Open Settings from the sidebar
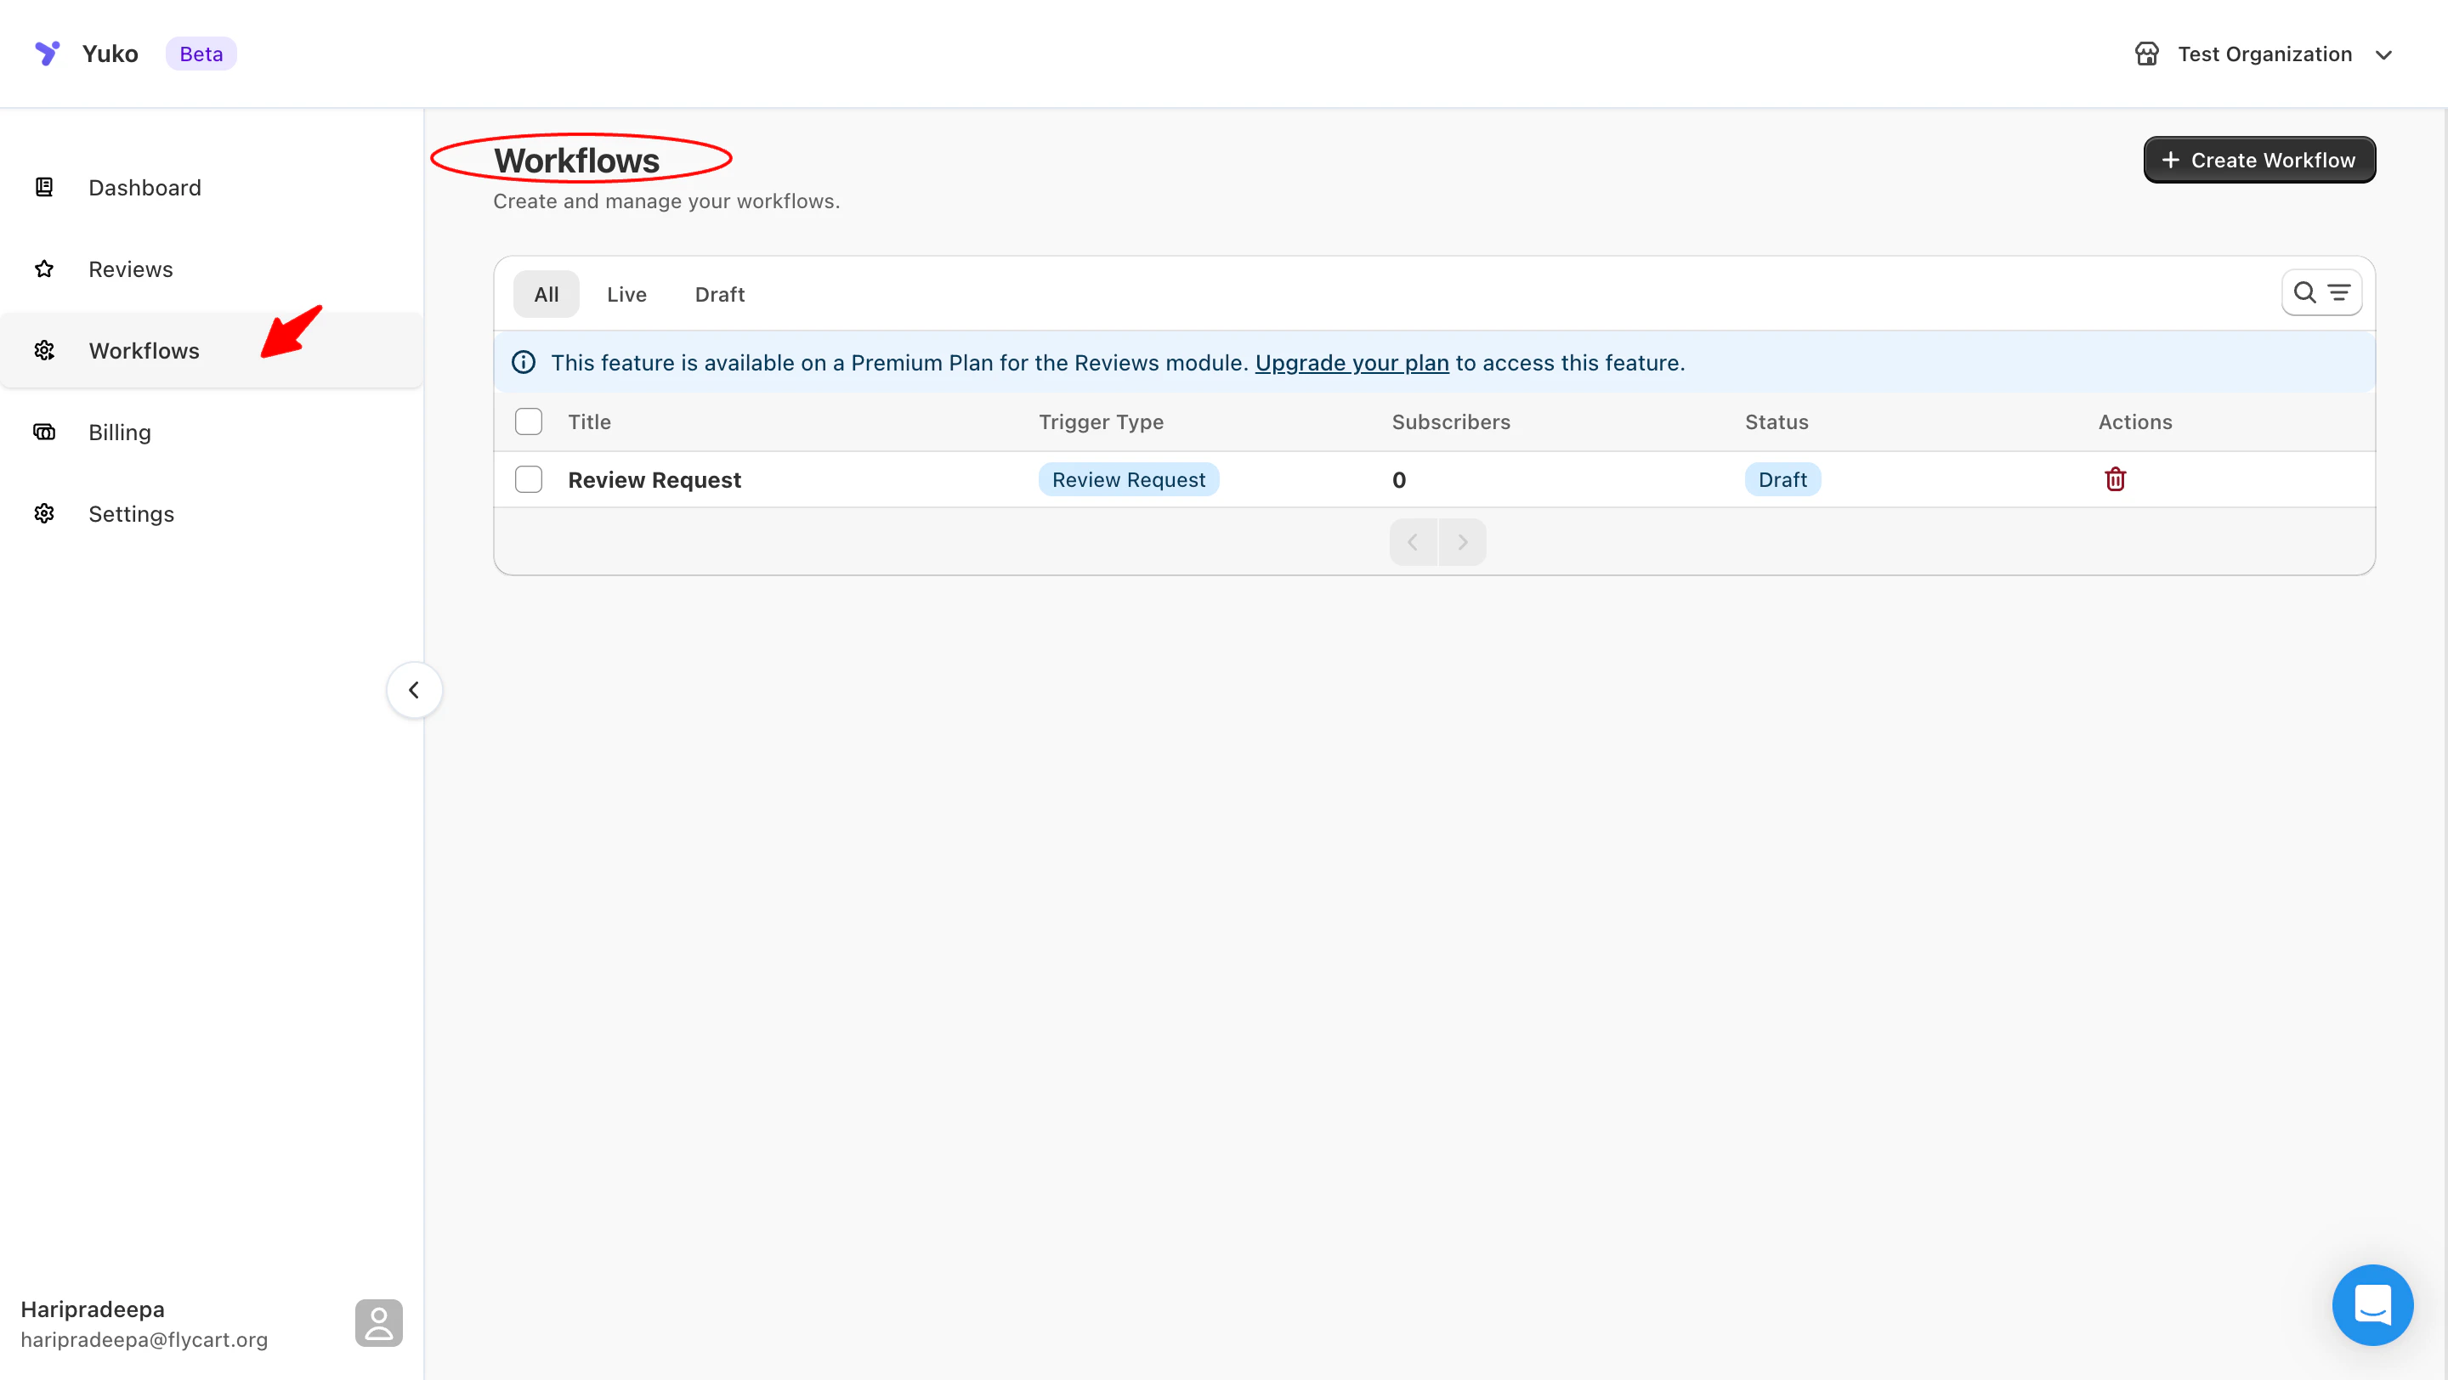 (x=131, y=514)
